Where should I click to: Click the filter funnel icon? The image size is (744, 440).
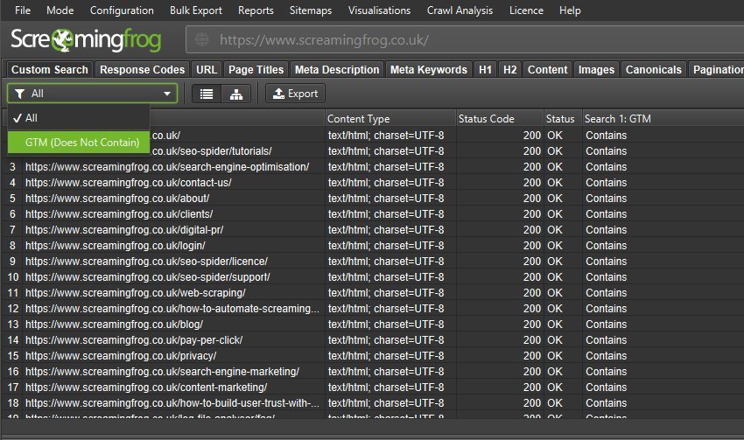19,94
